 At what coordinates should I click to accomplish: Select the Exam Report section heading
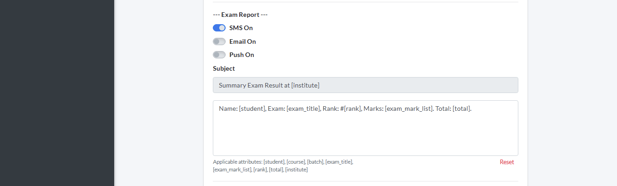[240, 15]
